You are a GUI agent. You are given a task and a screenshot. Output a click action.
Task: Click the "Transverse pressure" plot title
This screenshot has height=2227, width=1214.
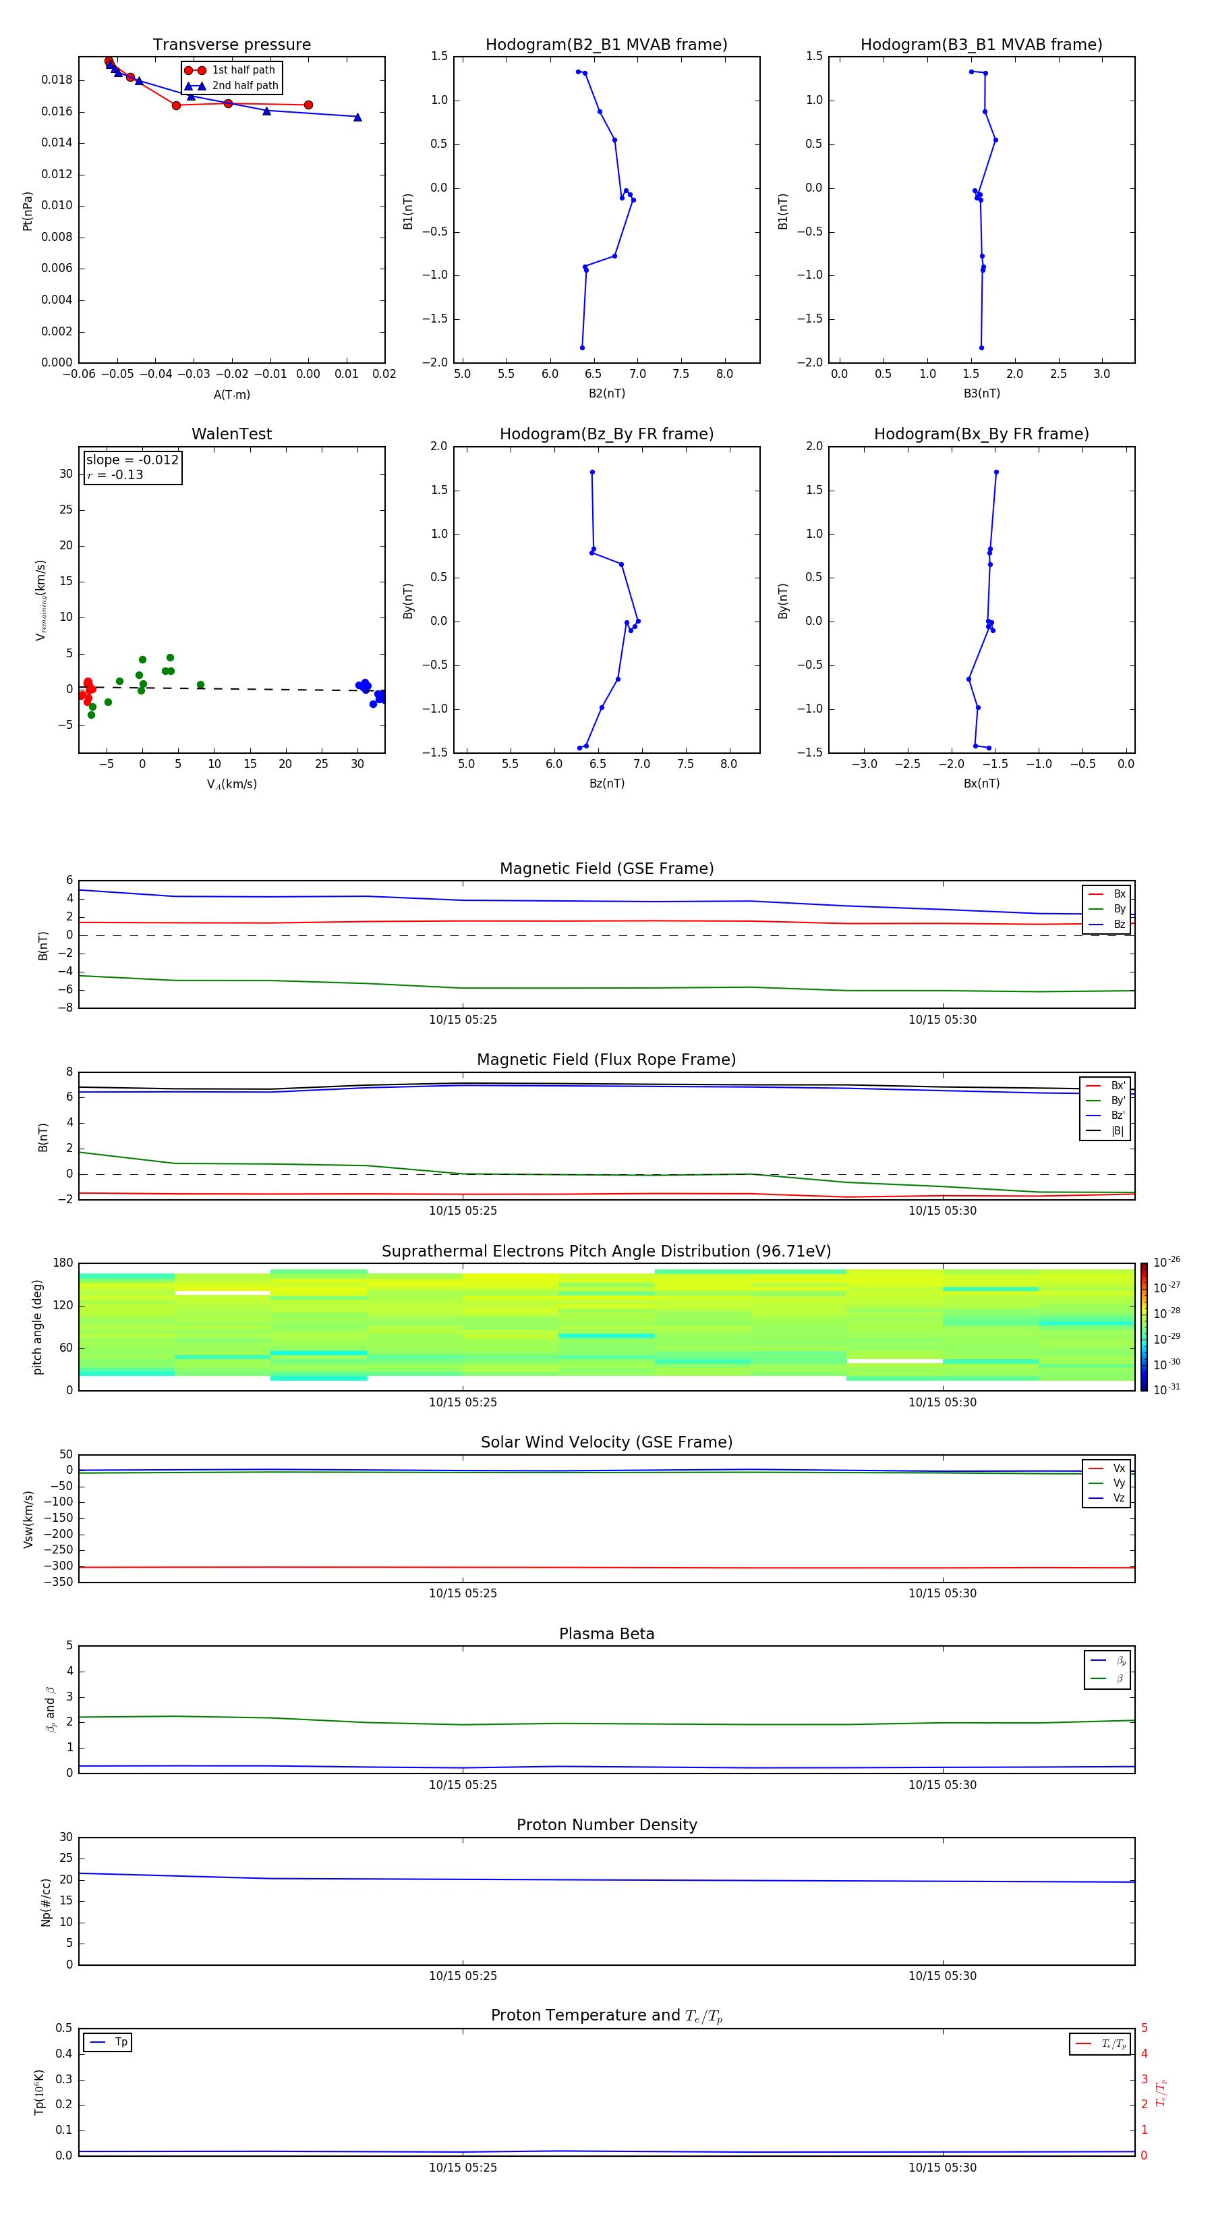(x=231, y=45)
